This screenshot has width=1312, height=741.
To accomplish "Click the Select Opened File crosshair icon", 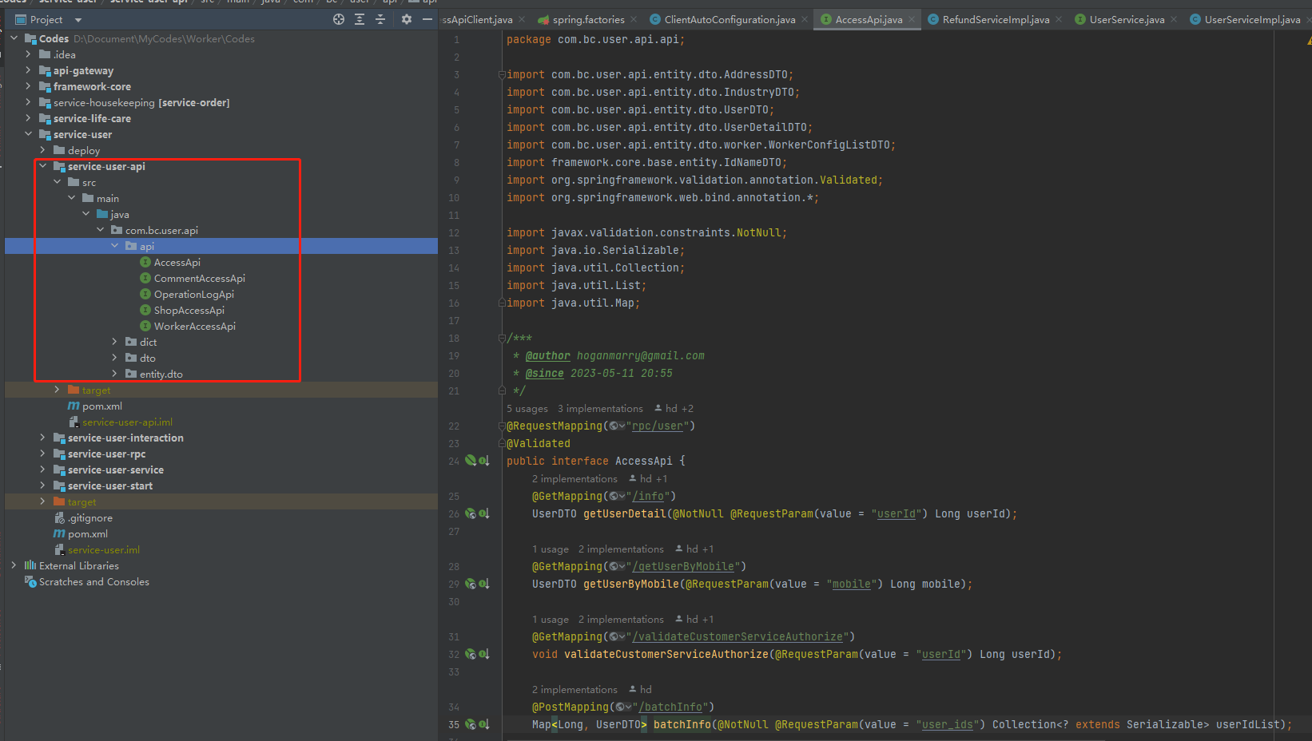I will coord(339,19).
